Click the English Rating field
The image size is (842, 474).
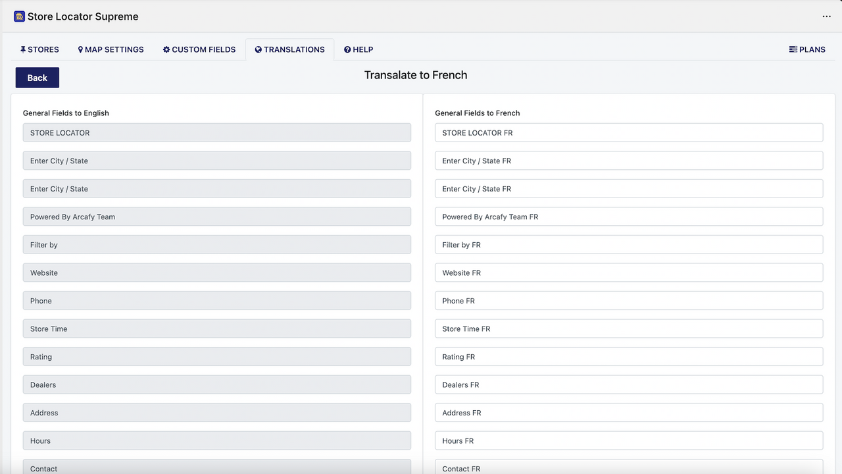coord(217,356)
